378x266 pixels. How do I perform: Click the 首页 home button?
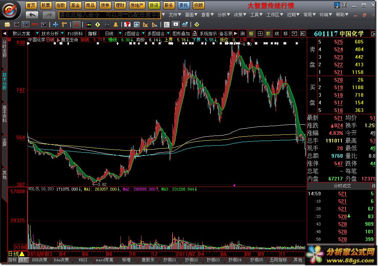click(31, 5)
